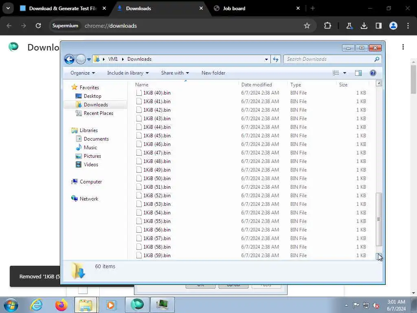Open the Include in library menu
Image resolution: width=417 pixels, height=313 pixels.
click(128, 73)
